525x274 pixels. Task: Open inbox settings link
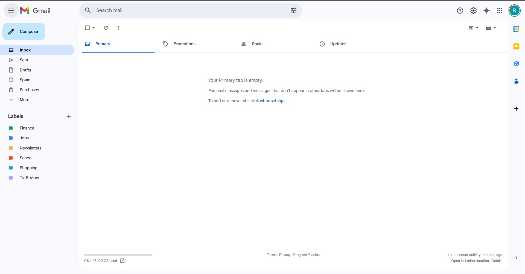(273, 100)
